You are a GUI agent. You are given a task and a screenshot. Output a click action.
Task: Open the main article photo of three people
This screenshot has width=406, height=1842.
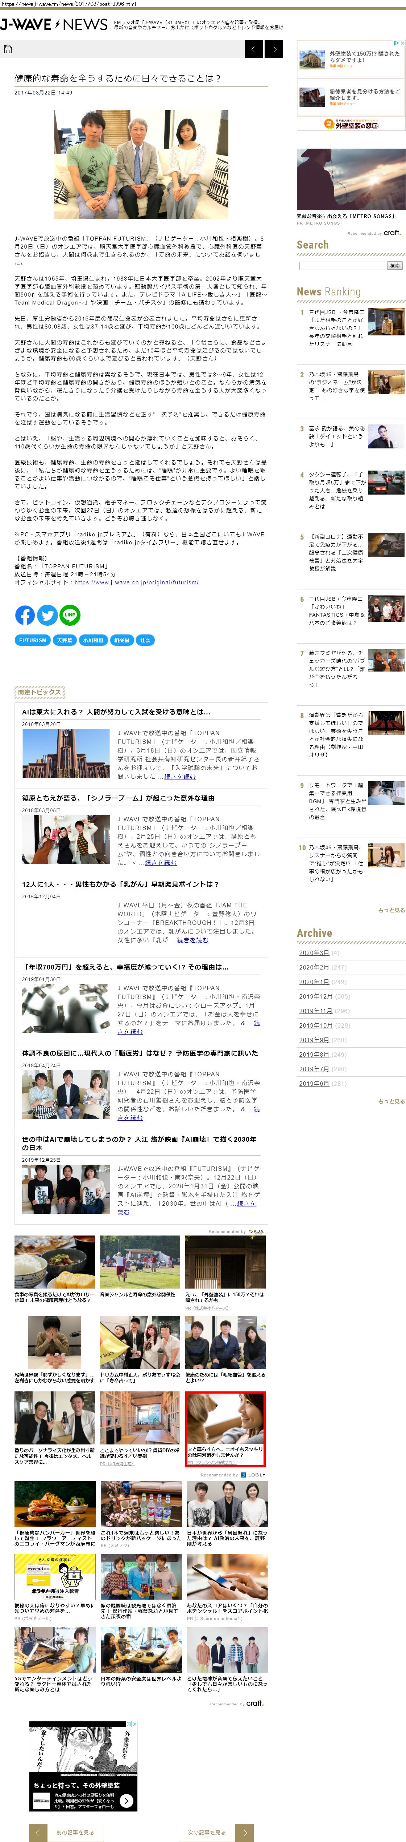[x=141, y=164]
